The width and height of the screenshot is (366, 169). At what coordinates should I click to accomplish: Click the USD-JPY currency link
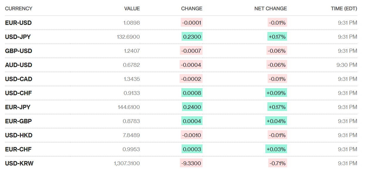pyautogui.click(x=18, y=37)
